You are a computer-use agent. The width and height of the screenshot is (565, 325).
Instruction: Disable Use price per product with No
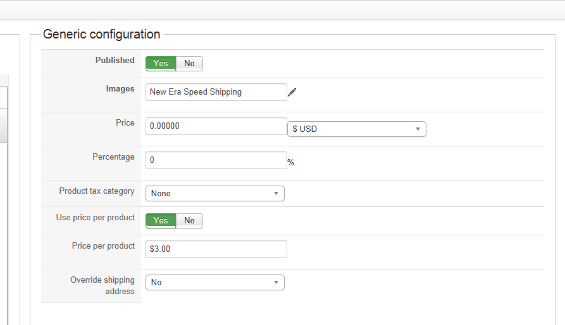pos(189,220)
